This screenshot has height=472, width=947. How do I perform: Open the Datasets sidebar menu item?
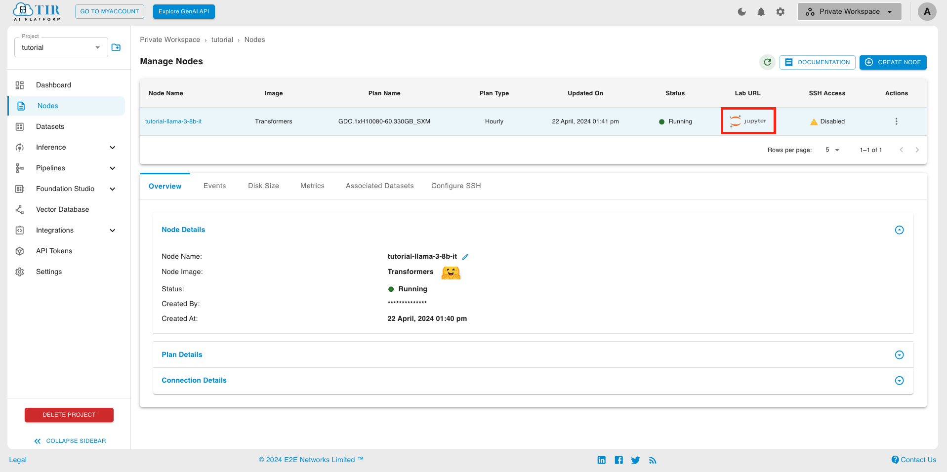pos(67,126)
